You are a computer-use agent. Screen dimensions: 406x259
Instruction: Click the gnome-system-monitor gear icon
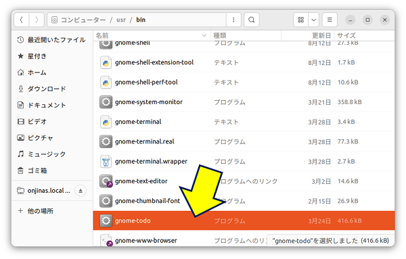click(106, 102)
